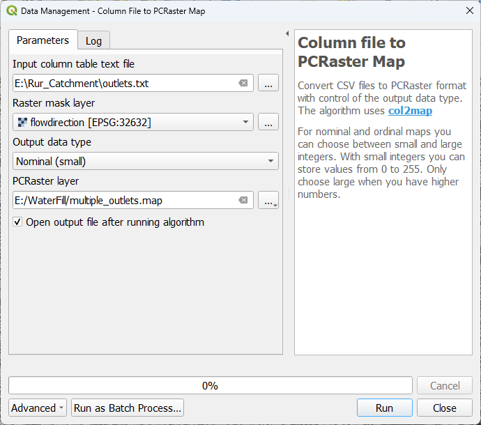The width and height of the screenshot is (481, 425).
Task: Click the flowdirection raster layer icon
Action: tap(22, 123)
